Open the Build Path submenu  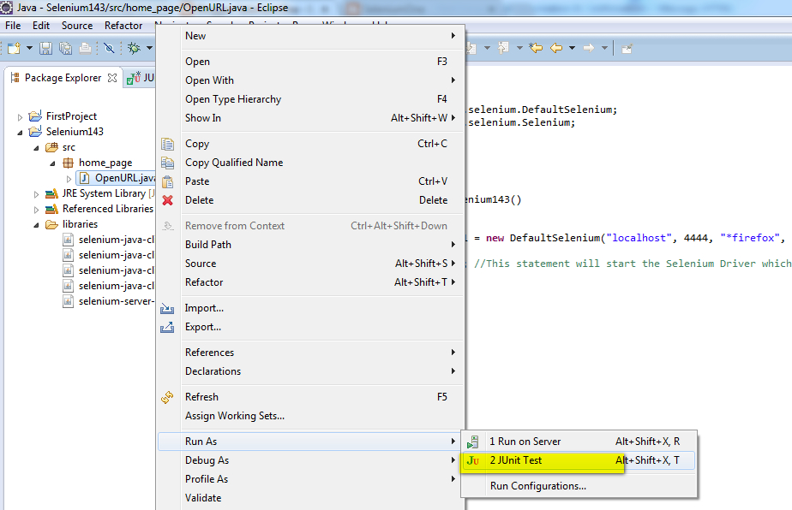[309, 245]
